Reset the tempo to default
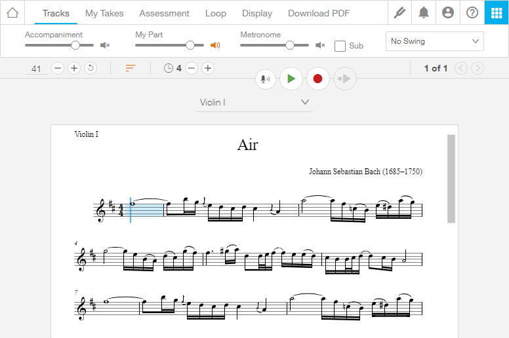The height and width of the screenshot is (338, 509). pyautogui.click(x=91, y=68)
